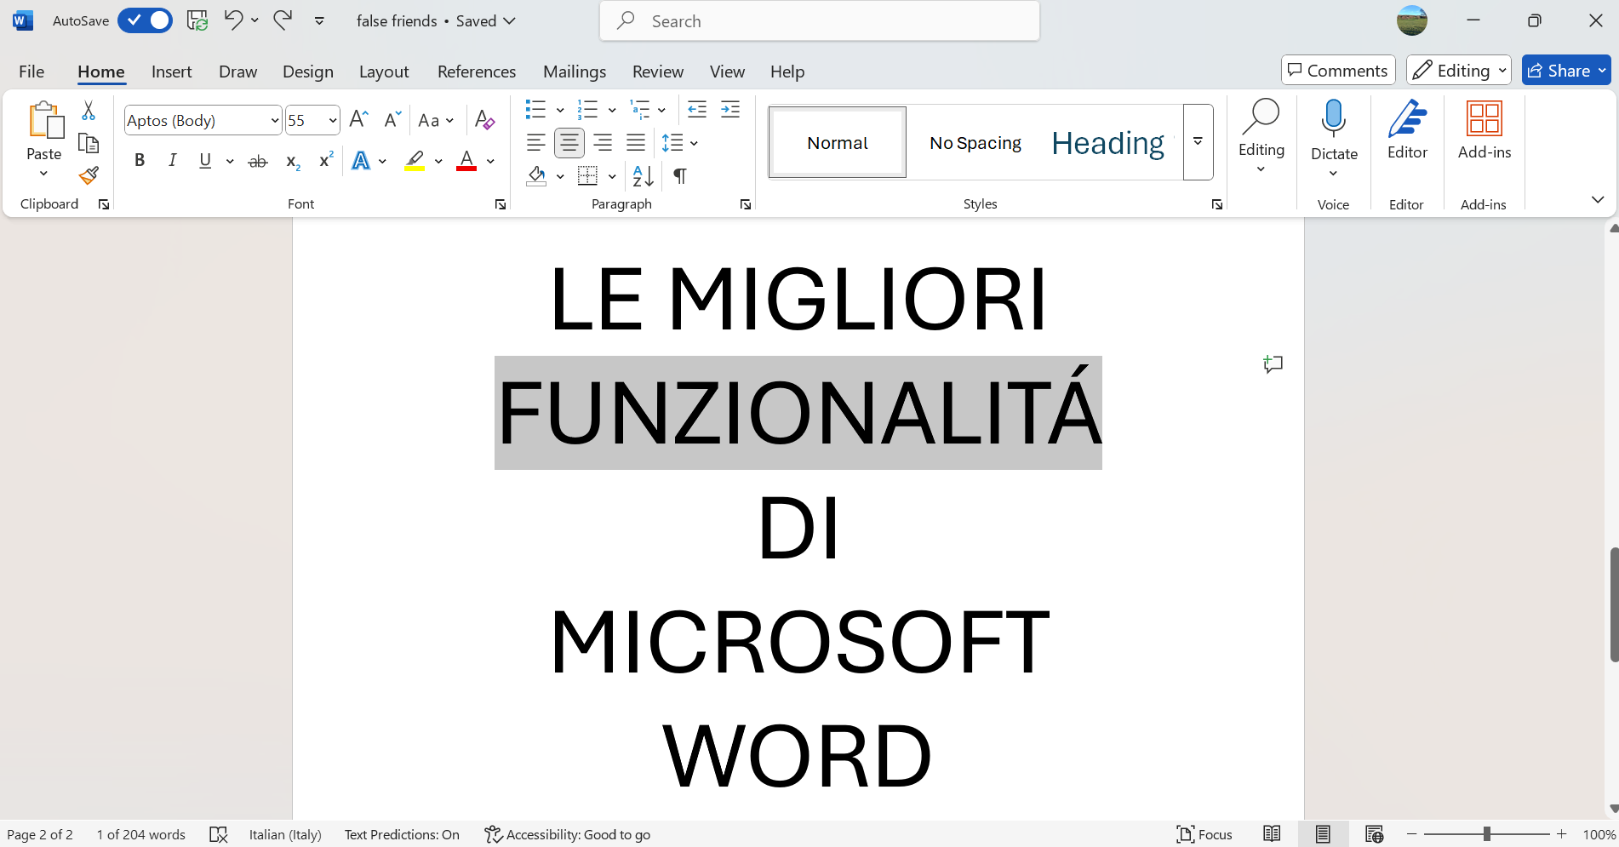
Task: Toggle Align Right paragraph alignment
Action: 603,143
